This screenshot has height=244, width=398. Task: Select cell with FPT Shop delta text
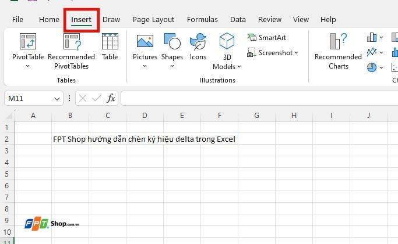[x=70, y=139]
